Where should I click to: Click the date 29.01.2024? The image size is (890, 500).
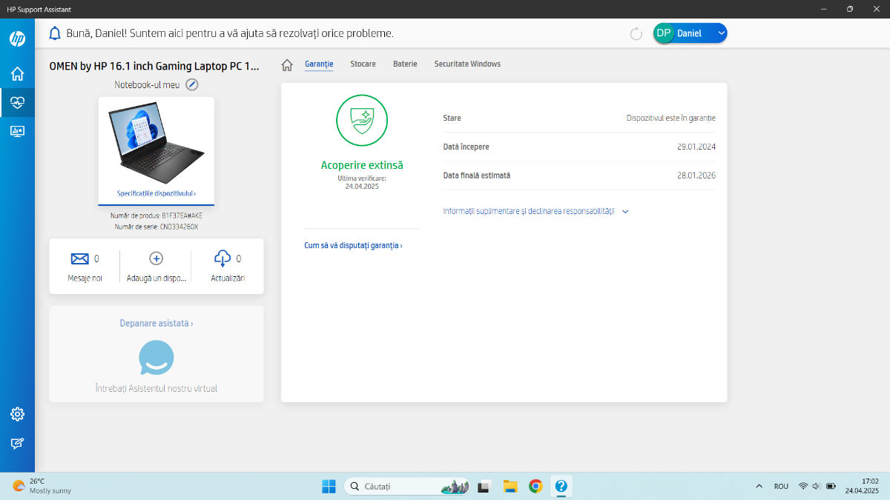tap(696, 147)
